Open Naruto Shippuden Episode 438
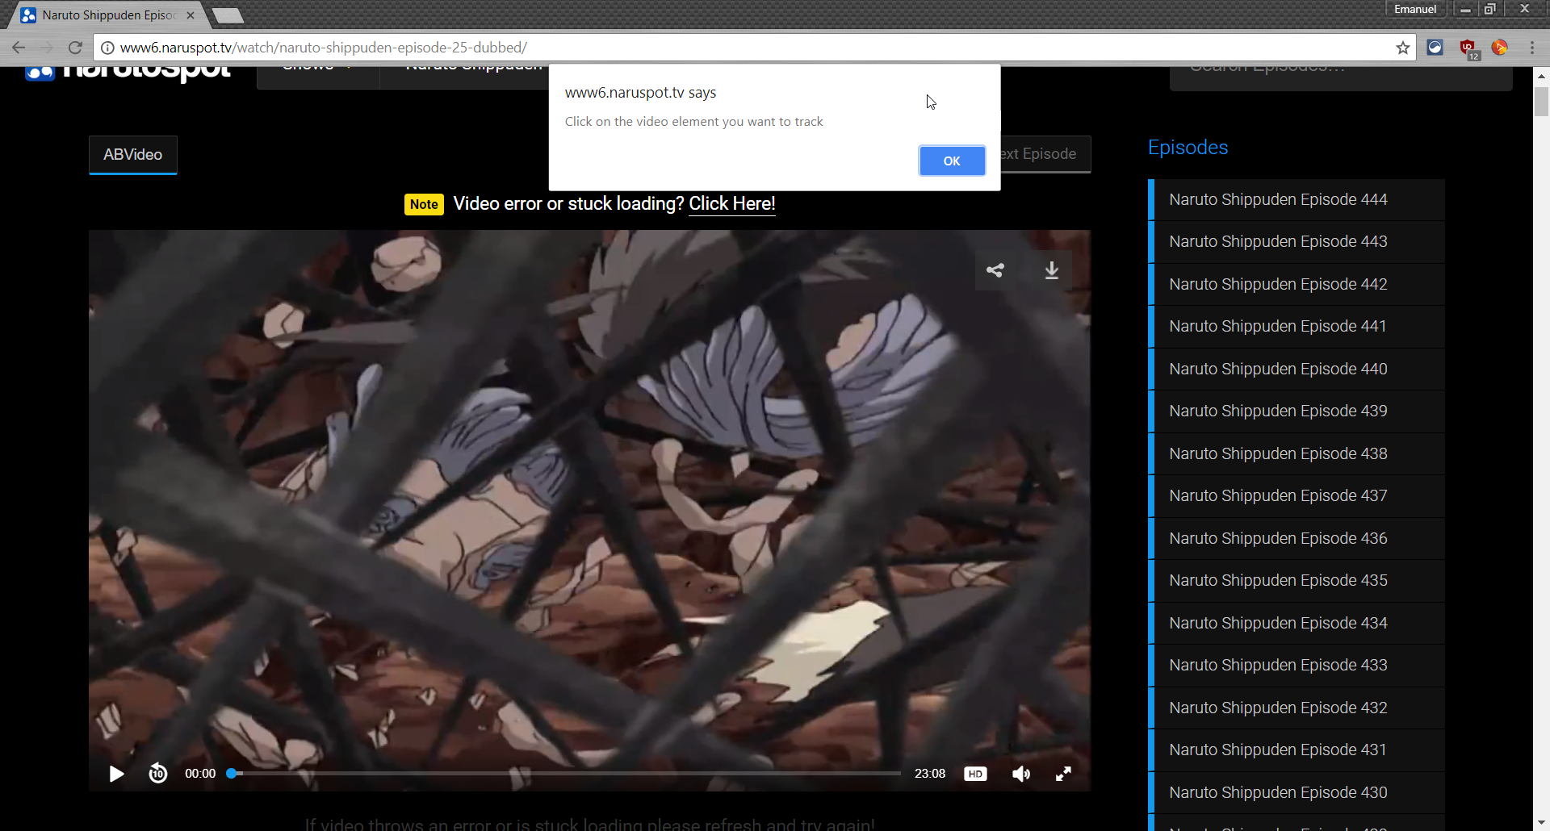 [1296, 453]
